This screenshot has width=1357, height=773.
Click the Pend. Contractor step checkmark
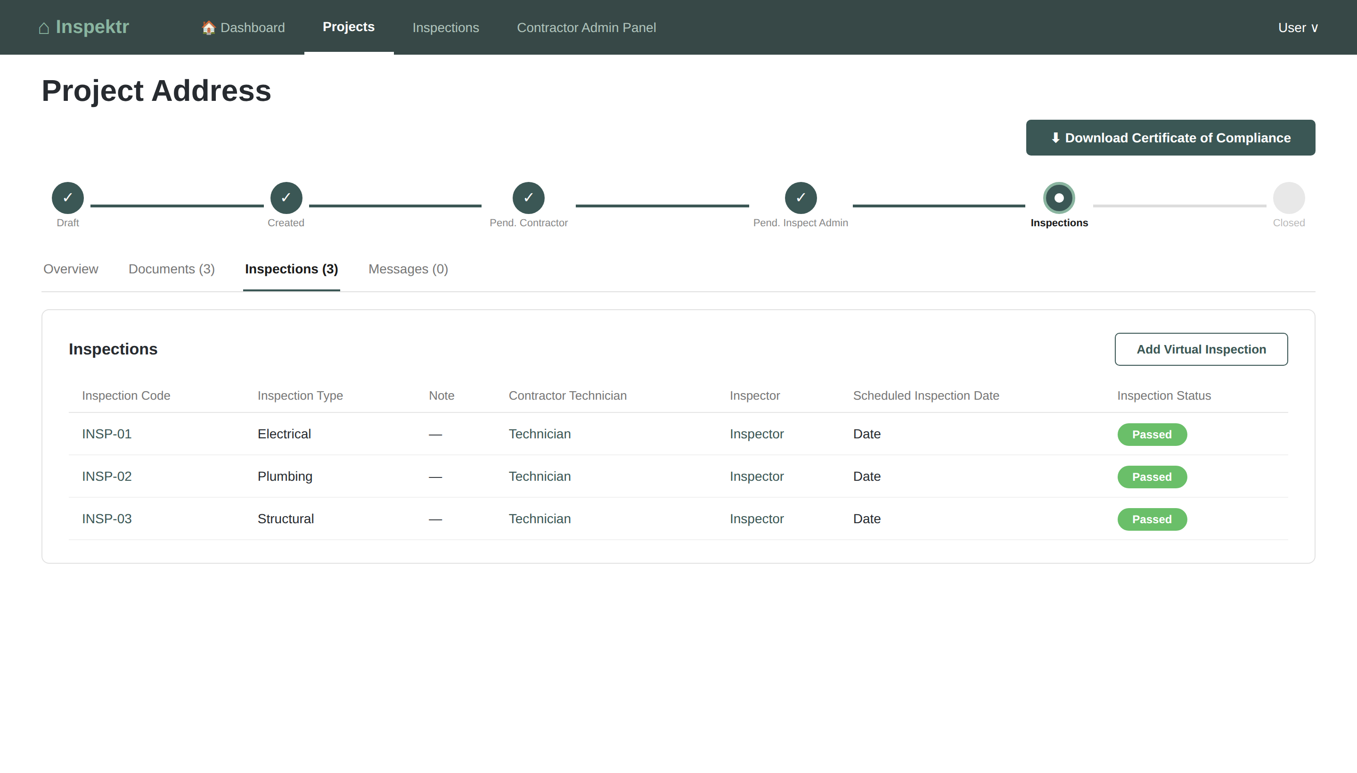pyautogui.click(x=528, y=198)
